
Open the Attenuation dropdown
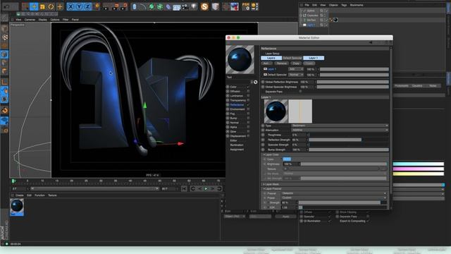click(340, 130)
